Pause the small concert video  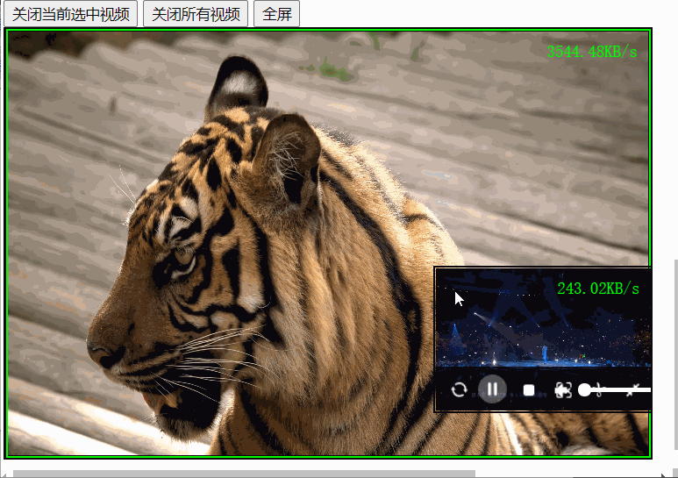pos(492,389)
